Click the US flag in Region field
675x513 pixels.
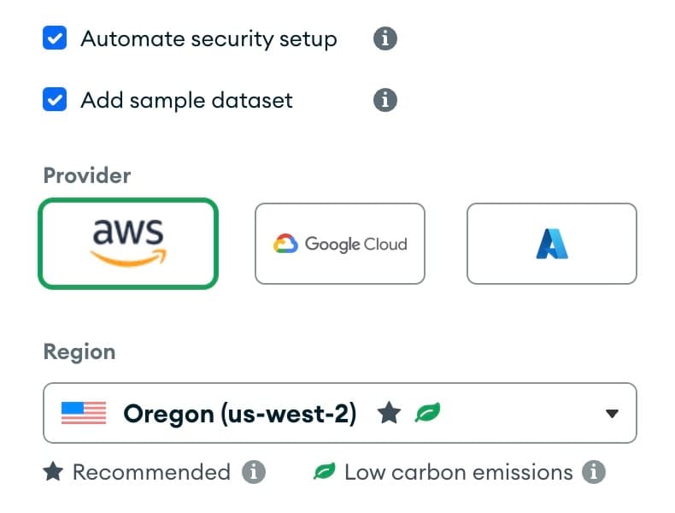pyautogui.click(x=84, y=414)
